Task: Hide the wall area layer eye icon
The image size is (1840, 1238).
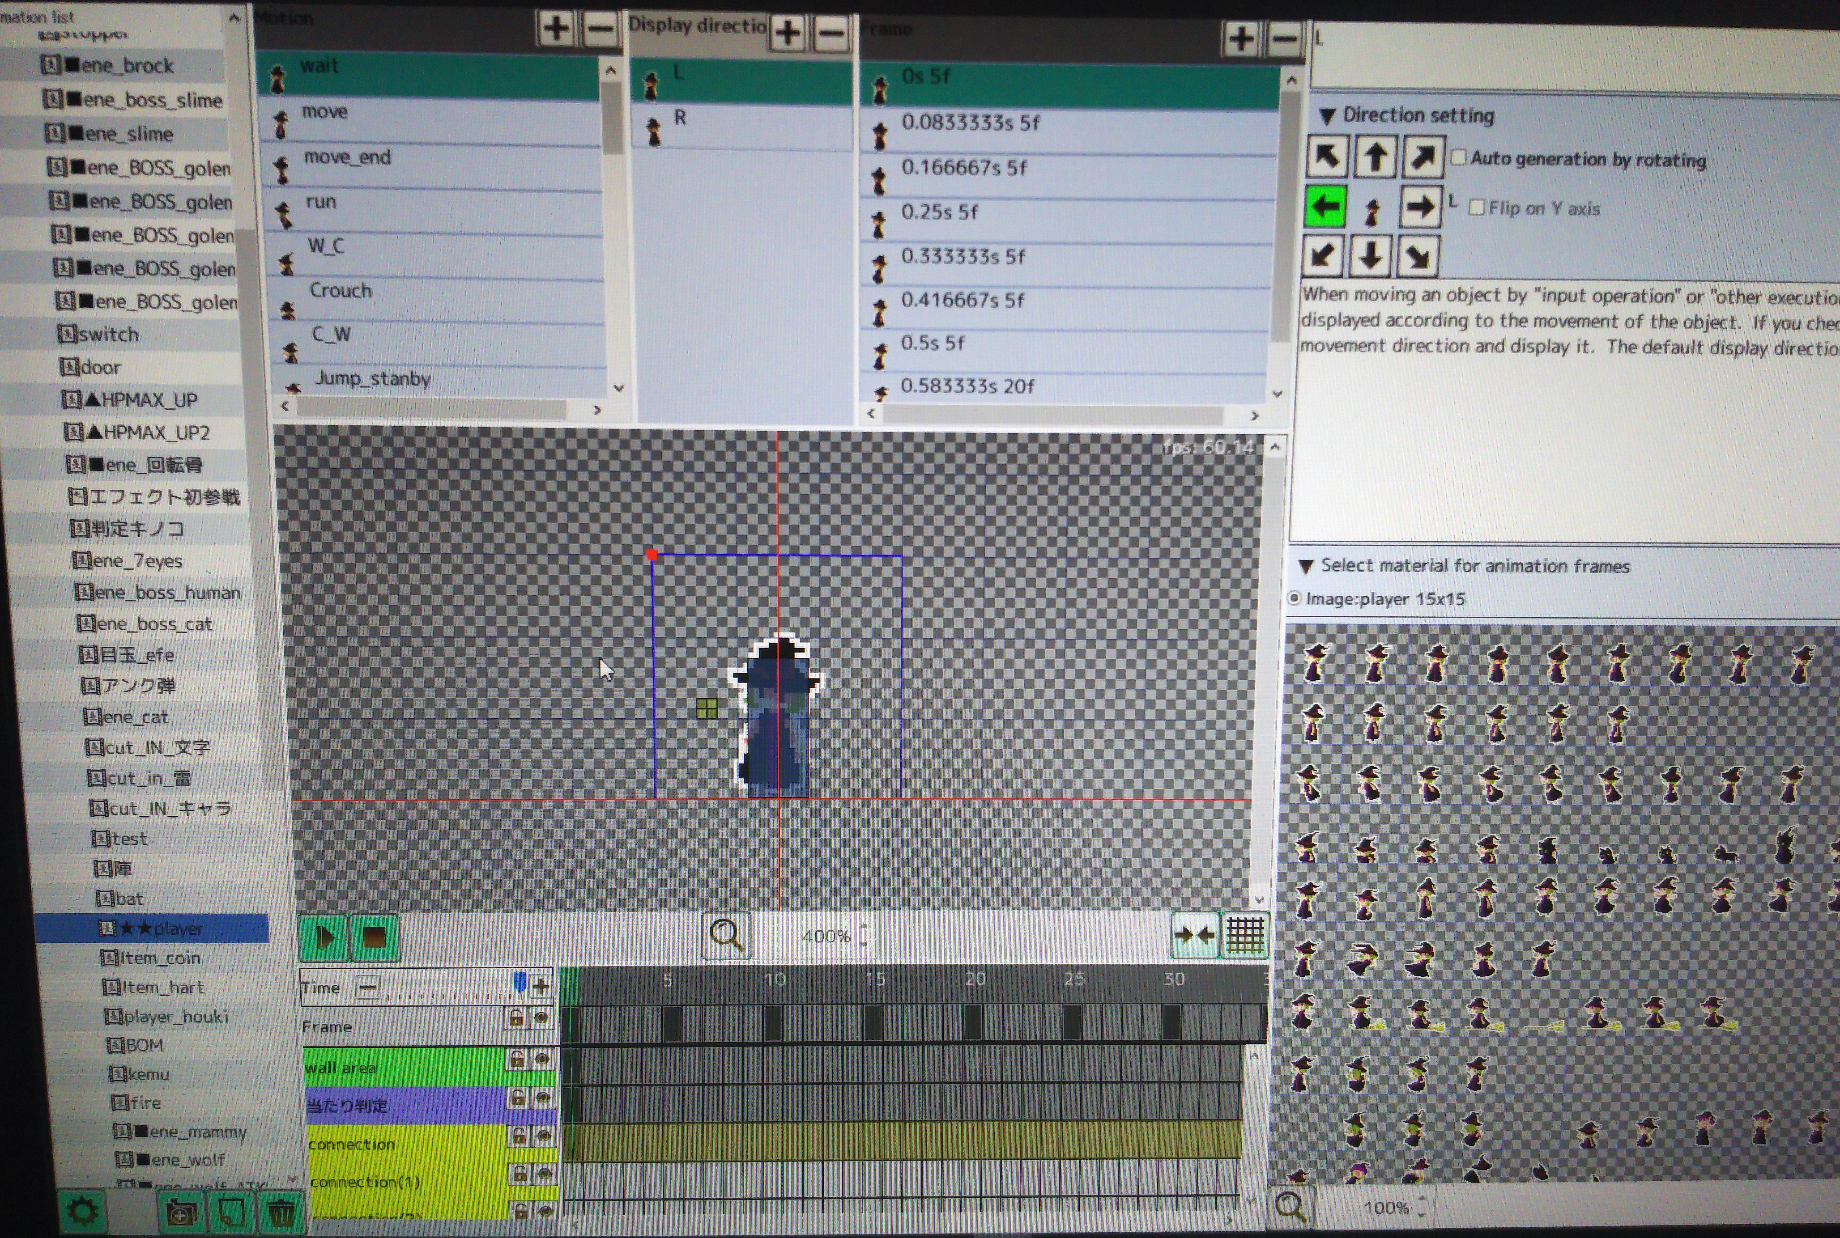Action: (542, 1060)
